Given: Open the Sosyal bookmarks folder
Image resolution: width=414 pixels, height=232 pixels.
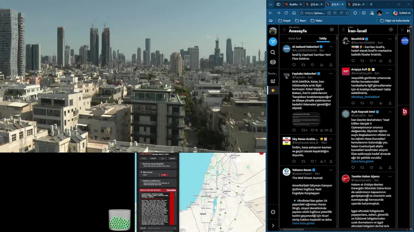Looking at the screenshot, I should [x=284, y=21].
